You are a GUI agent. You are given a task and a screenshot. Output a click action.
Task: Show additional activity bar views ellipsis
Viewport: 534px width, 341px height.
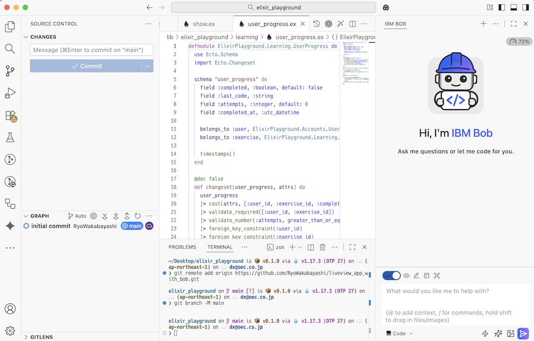pos(10,248)
